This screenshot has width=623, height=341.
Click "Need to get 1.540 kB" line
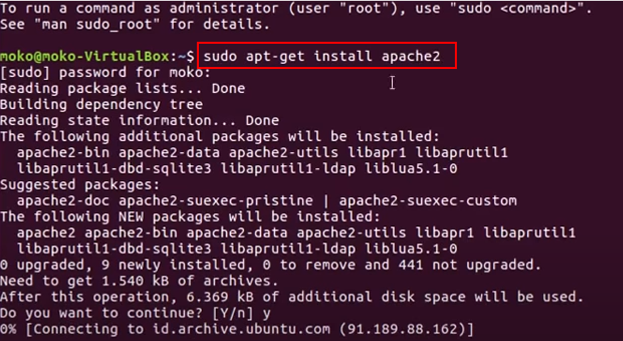pos(139,281)
